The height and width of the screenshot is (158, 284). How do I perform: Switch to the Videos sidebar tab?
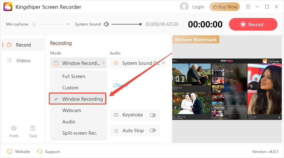pyautogui.click(x=23, y=61)
